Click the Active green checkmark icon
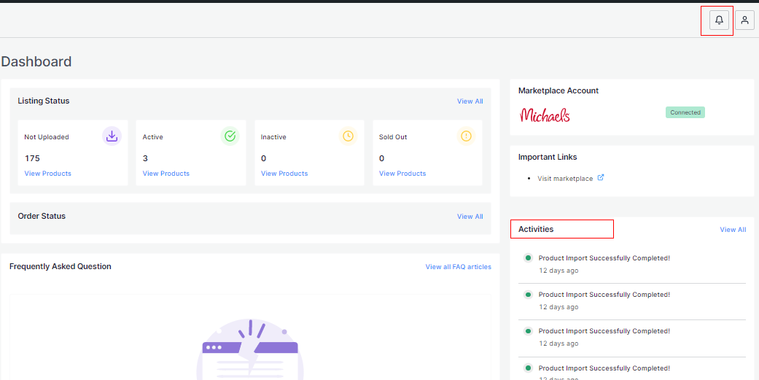The height and width of the screenshot is (380, 759). click(x=230, y=136)
